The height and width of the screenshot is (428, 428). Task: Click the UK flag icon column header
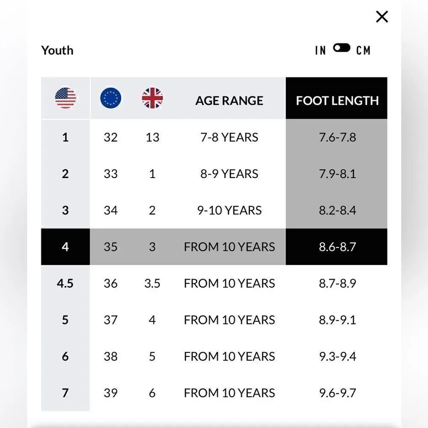coord(152,98)
